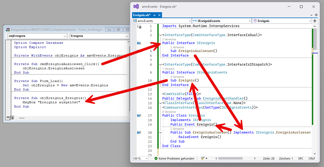Click the split editor window icon
The height and width of the screenshot is (167, 324).
coord(315,21)
